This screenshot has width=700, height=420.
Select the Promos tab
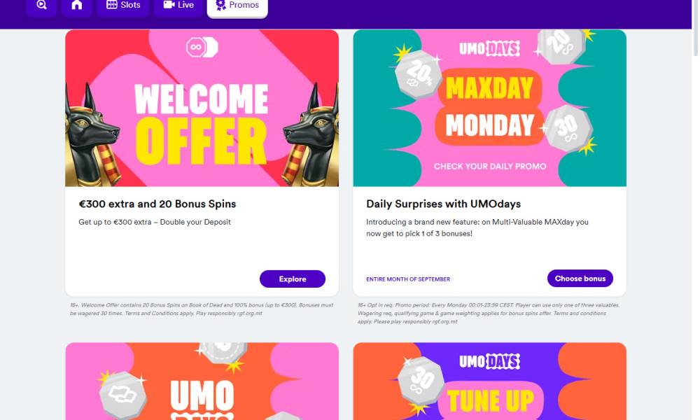click(237, 6)
